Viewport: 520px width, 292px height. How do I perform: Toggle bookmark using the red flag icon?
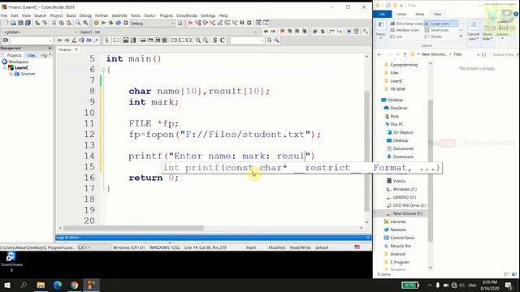pyautogui.click(x=282, y=32)
